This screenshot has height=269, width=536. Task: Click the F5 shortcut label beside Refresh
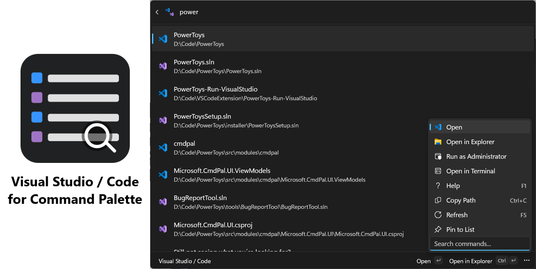pyautogui.click(x=523, y=215)
